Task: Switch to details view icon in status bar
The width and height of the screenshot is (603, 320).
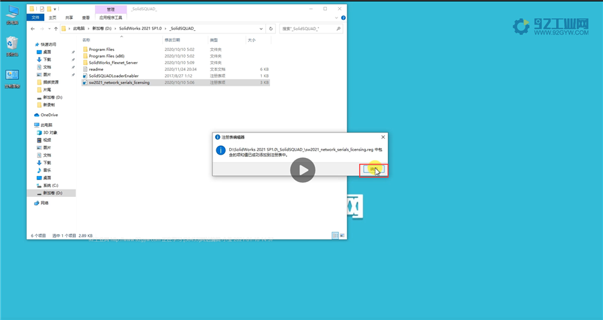Action: (x=335, y=235)
